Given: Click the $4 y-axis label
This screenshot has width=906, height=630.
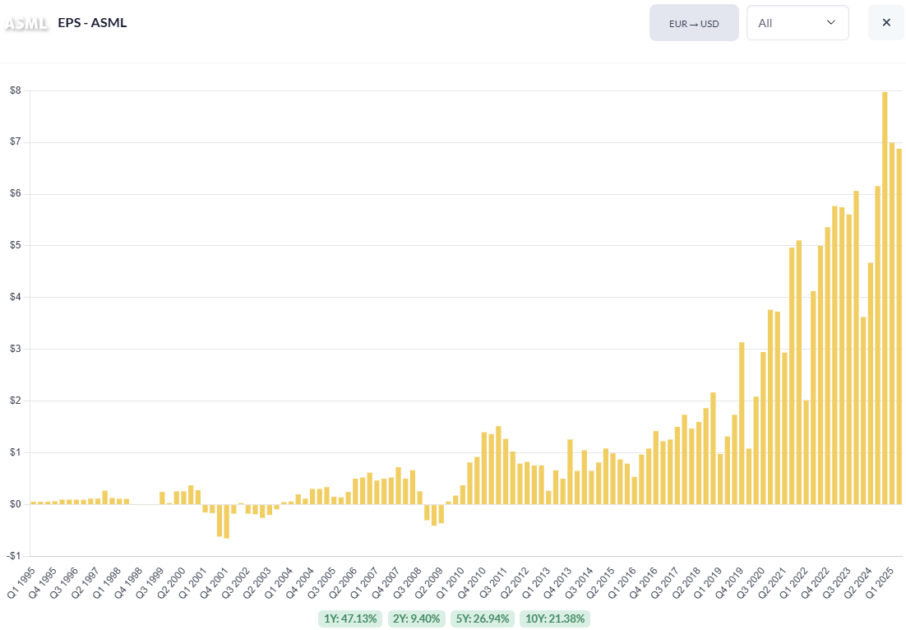Looking at the screenshot, I should click(16, 297).
